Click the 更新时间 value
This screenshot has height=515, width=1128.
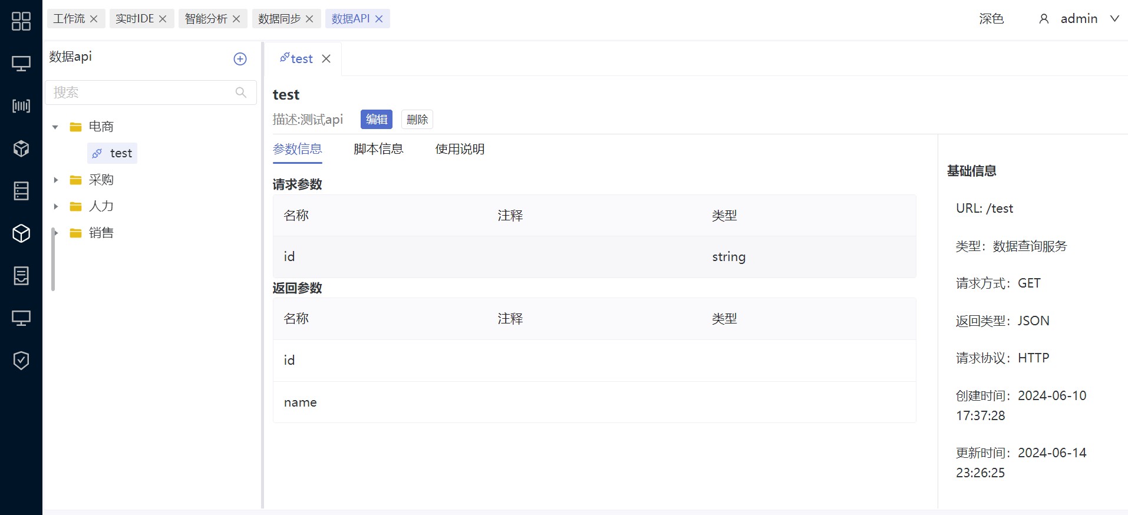pos(1021,463)
